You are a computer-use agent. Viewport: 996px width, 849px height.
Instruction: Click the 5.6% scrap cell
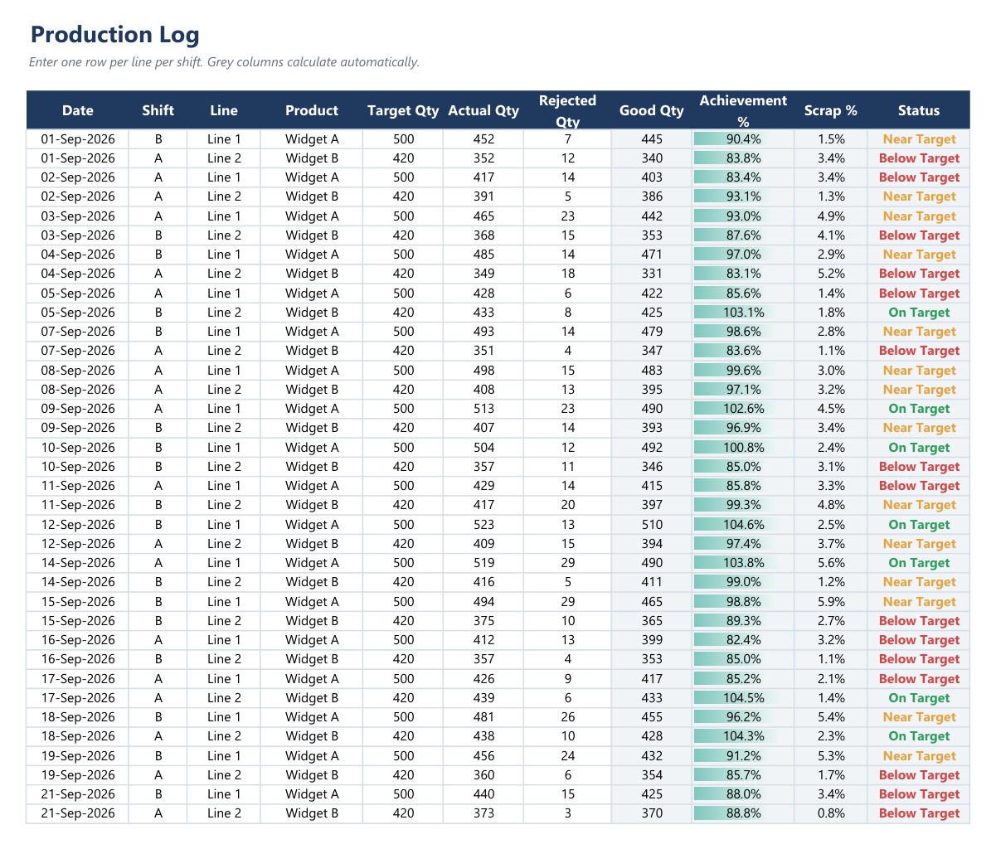[831, 563]
